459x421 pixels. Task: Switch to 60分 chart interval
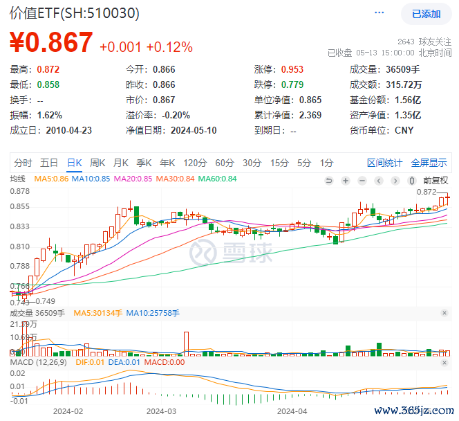[x=225, y=163]
